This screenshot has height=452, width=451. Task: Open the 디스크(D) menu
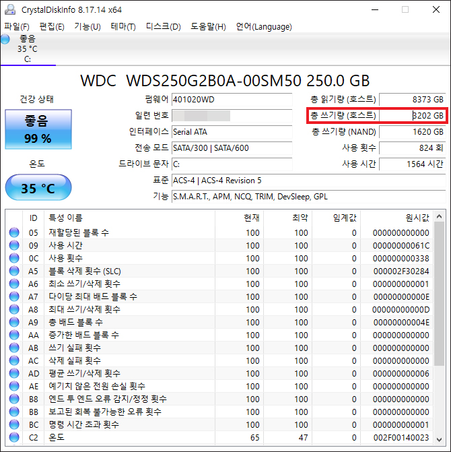click(x=164, y=27)
